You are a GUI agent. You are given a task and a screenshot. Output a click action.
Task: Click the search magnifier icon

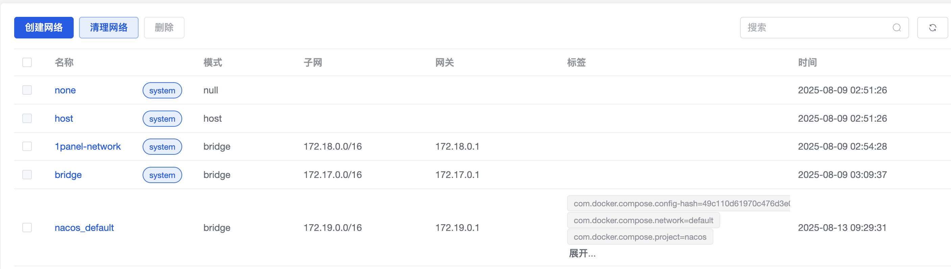[x=897, y=28]
